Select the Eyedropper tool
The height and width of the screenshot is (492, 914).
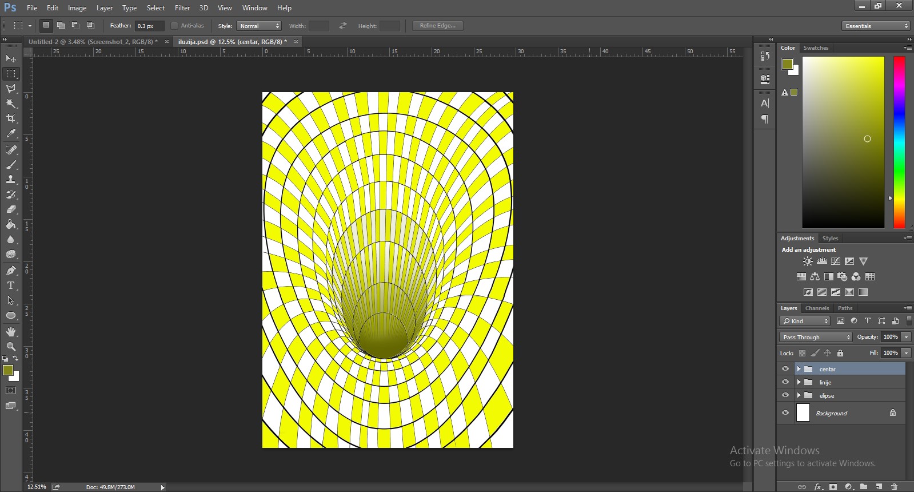click(11, 133)
